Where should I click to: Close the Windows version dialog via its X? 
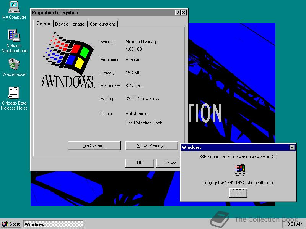(x=292, y=147)
